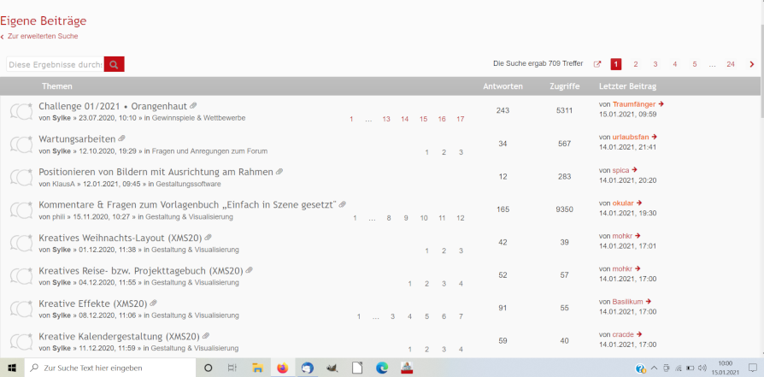764x377 pixels.
Task: Open the Thunderbird icon in taskbar
Action: click(x=307, y=368)
